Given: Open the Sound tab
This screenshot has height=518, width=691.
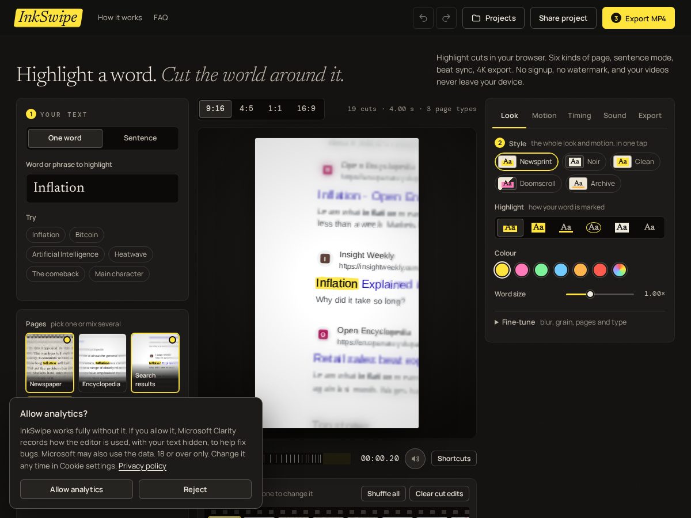Looking at the screenshot, I should tap(615, 116).
